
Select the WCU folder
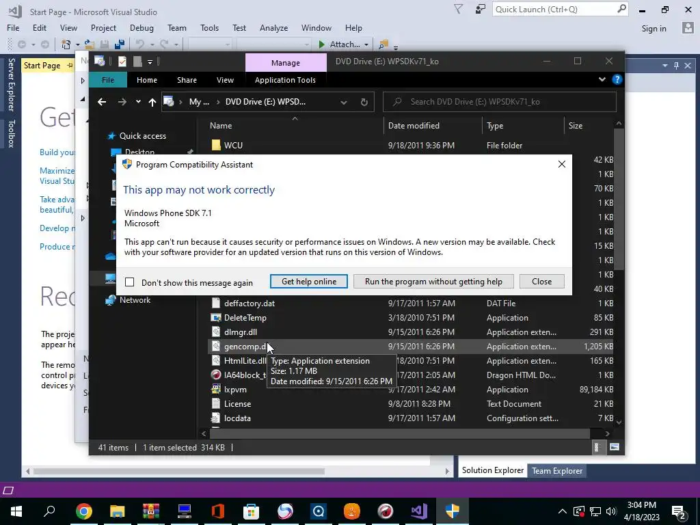click(x=233, y=145)
